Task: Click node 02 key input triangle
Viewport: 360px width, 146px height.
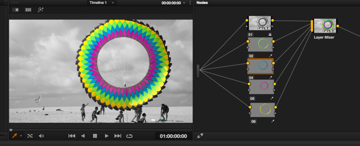Action: [248, 47]
